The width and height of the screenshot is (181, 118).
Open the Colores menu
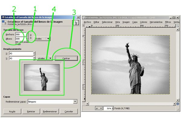pyautogui.click(x=144, y=22)
